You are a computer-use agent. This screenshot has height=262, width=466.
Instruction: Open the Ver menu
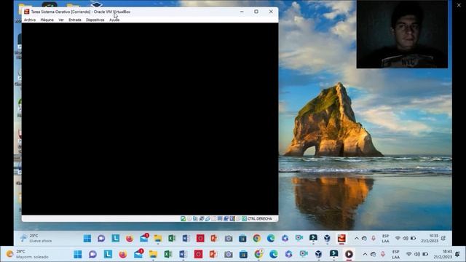(x=61, y=20)
